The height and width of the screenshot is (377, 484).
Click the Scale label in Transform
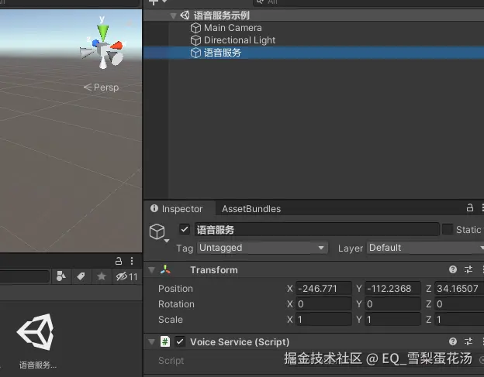tap(171, 320)
